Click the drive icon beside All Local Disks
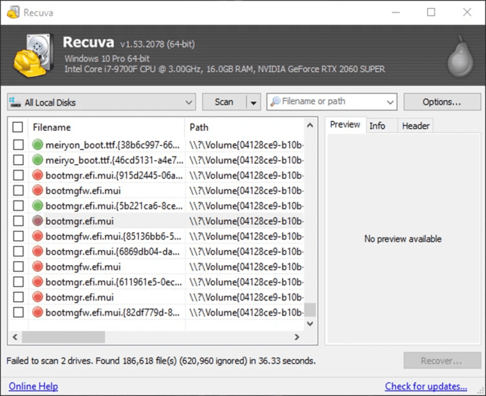The width and height of the screenshot is (486, 396). 15,103
